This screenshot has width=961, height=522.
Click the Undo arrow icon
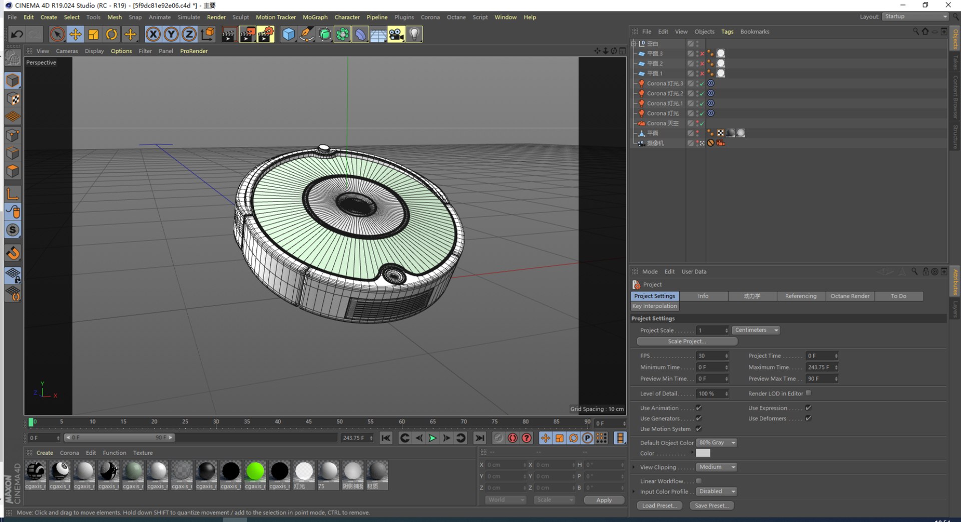17,34
